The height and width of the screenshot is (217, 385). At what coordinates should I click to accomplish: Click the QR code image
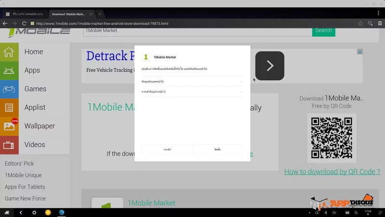click(x=332, y=138)
